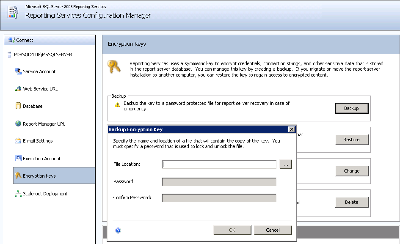Image resolution: width=400 pixels, height=244 pixels.
Task: Click the Report Manager URL globe icon
Action: click(18, 123)
